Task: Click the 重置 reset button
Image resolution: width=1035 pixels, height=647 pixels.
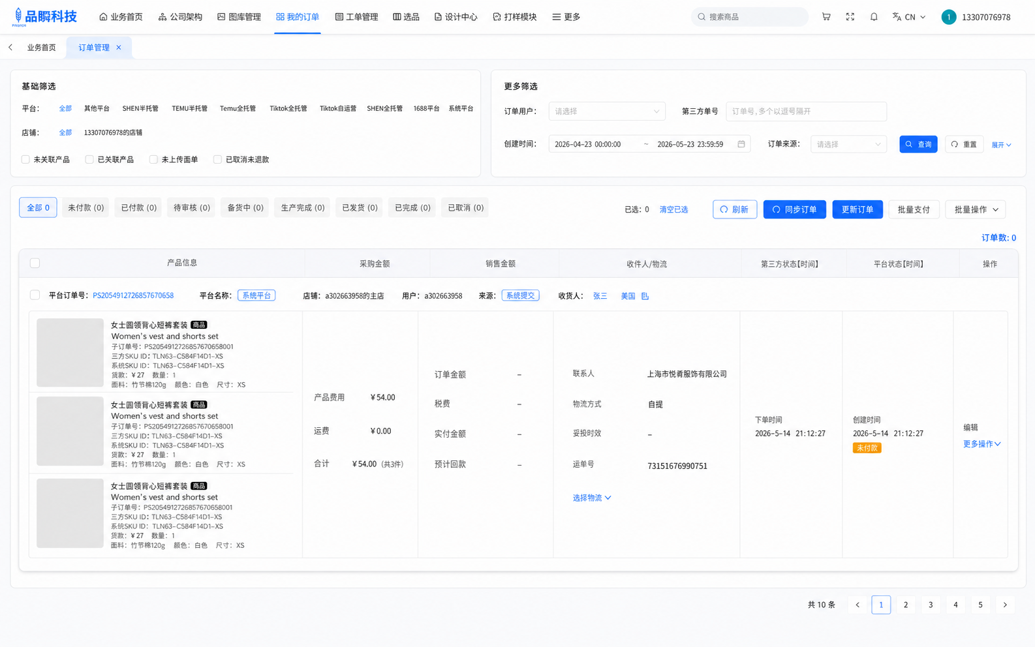Action: [964, 144]
